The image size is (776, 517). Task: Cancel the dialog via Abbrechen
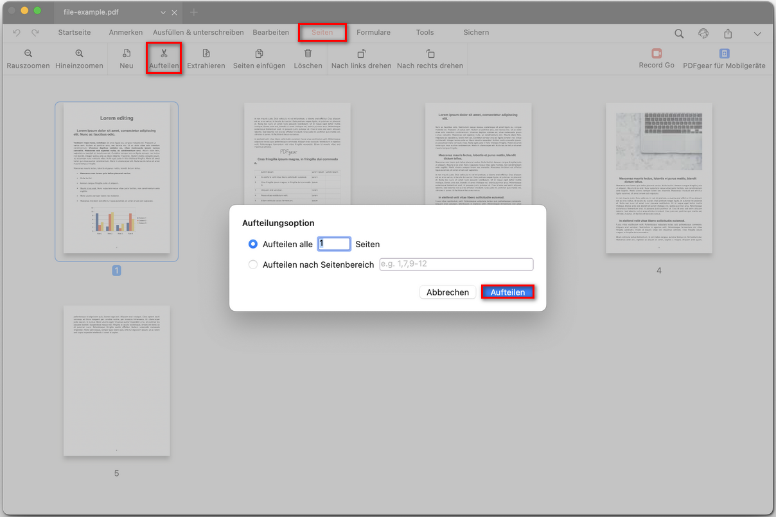click(x=448, y=292)
